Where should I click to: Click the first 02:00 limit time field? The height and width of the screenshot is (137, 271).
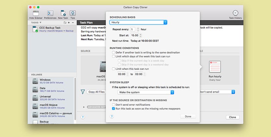point(122,74)
